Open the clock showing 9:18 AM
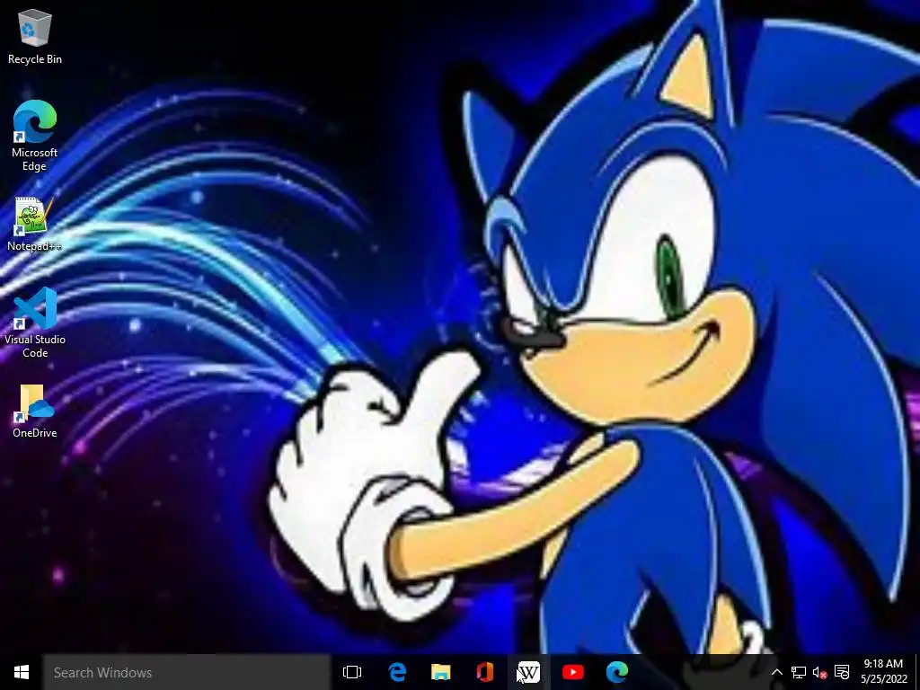920x690 pixels. coord(884,671)
